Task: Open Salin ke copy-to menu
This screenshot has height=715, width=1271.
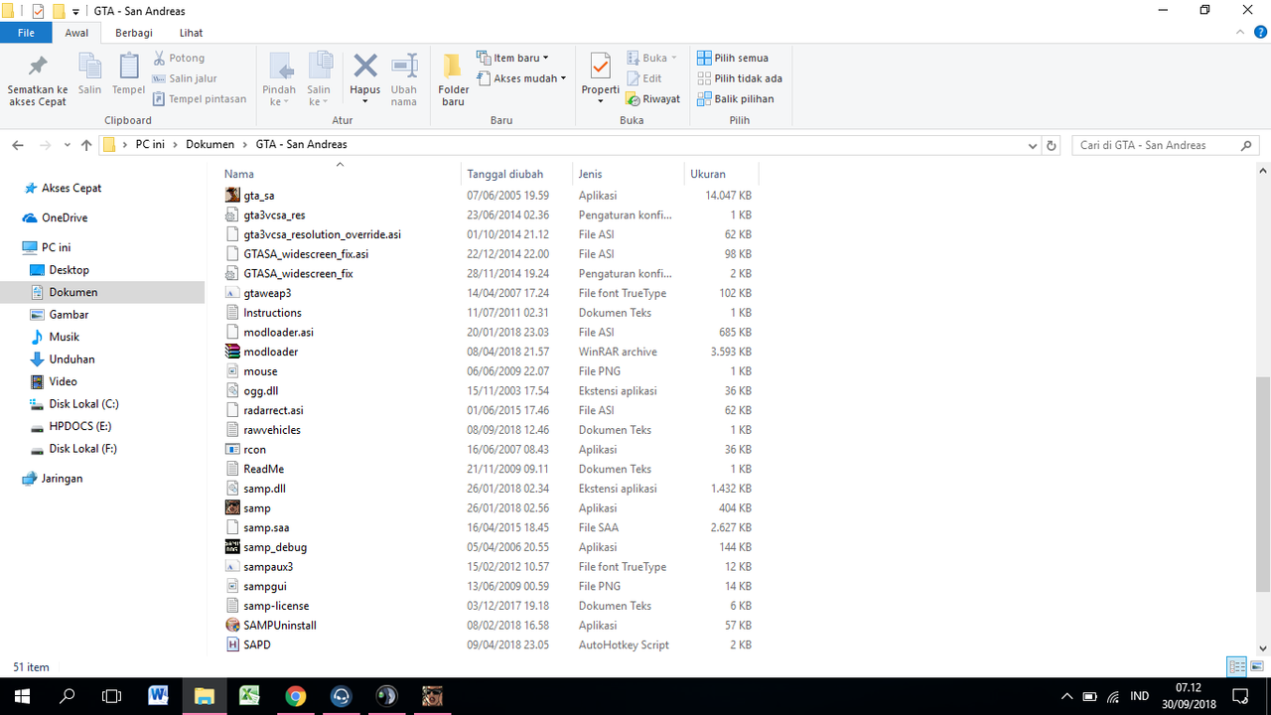Action: pos(319,79)
